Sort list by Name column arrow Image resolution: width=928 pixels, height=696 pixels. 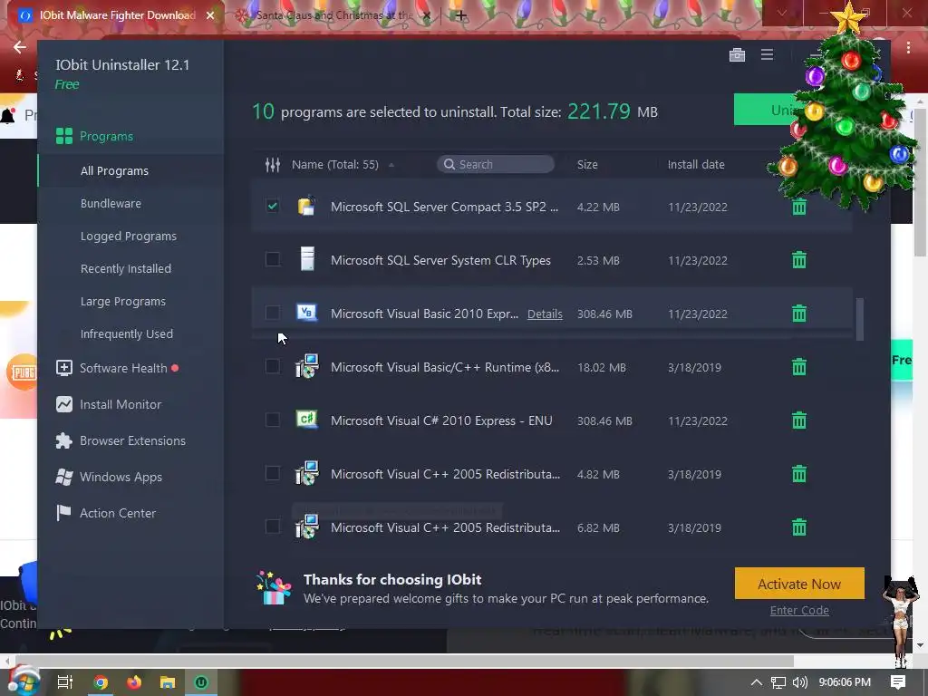coord(391,165)
